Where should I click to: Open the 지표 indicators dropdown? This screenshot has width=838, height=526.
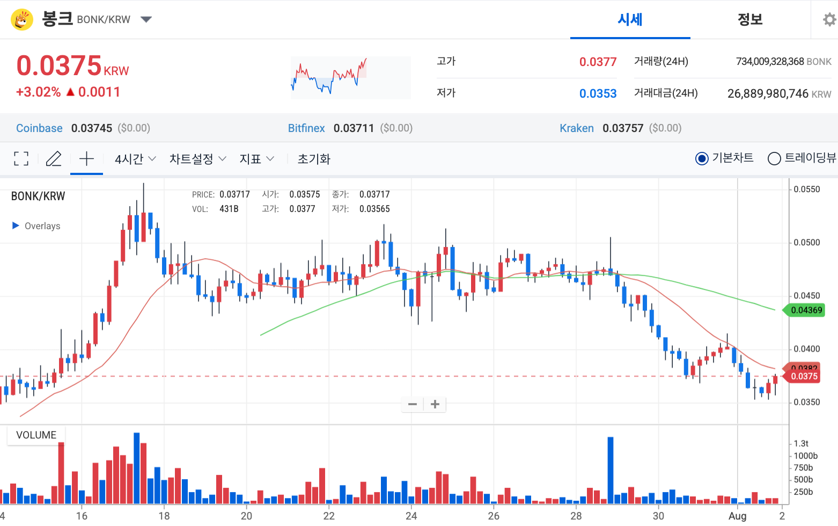pyautogui.click(x=257, y=159)
